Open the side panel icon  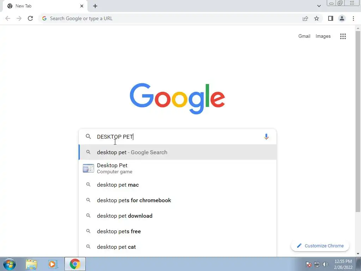click(x=331, y=18)
